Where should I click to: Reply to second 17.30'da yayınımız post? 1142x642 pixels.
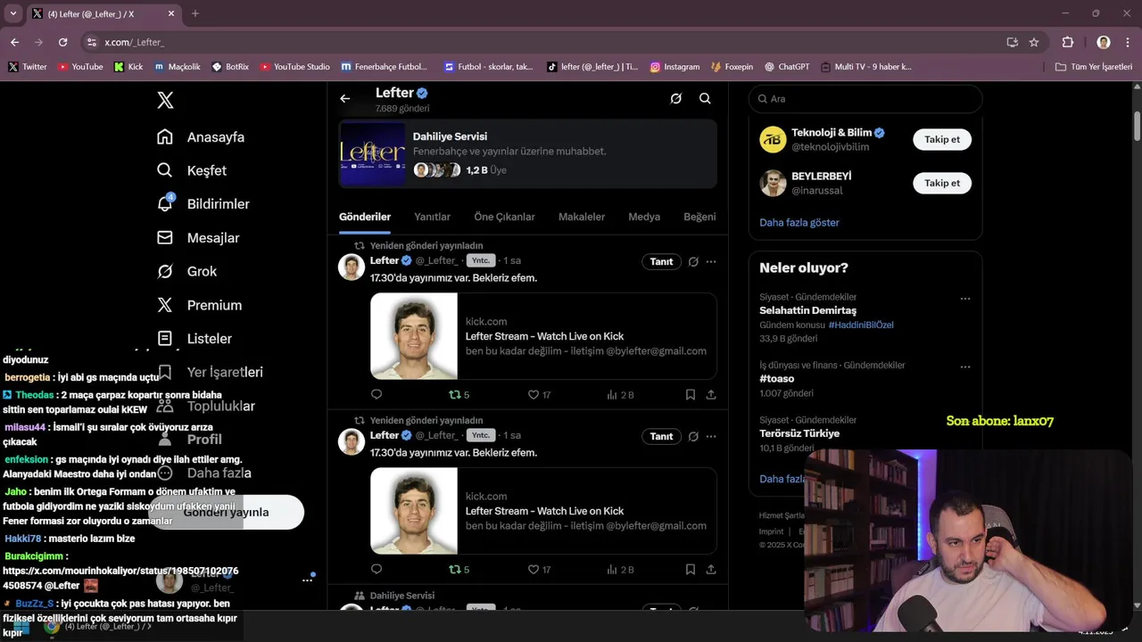pyautogui.click(x=377, y=569)
